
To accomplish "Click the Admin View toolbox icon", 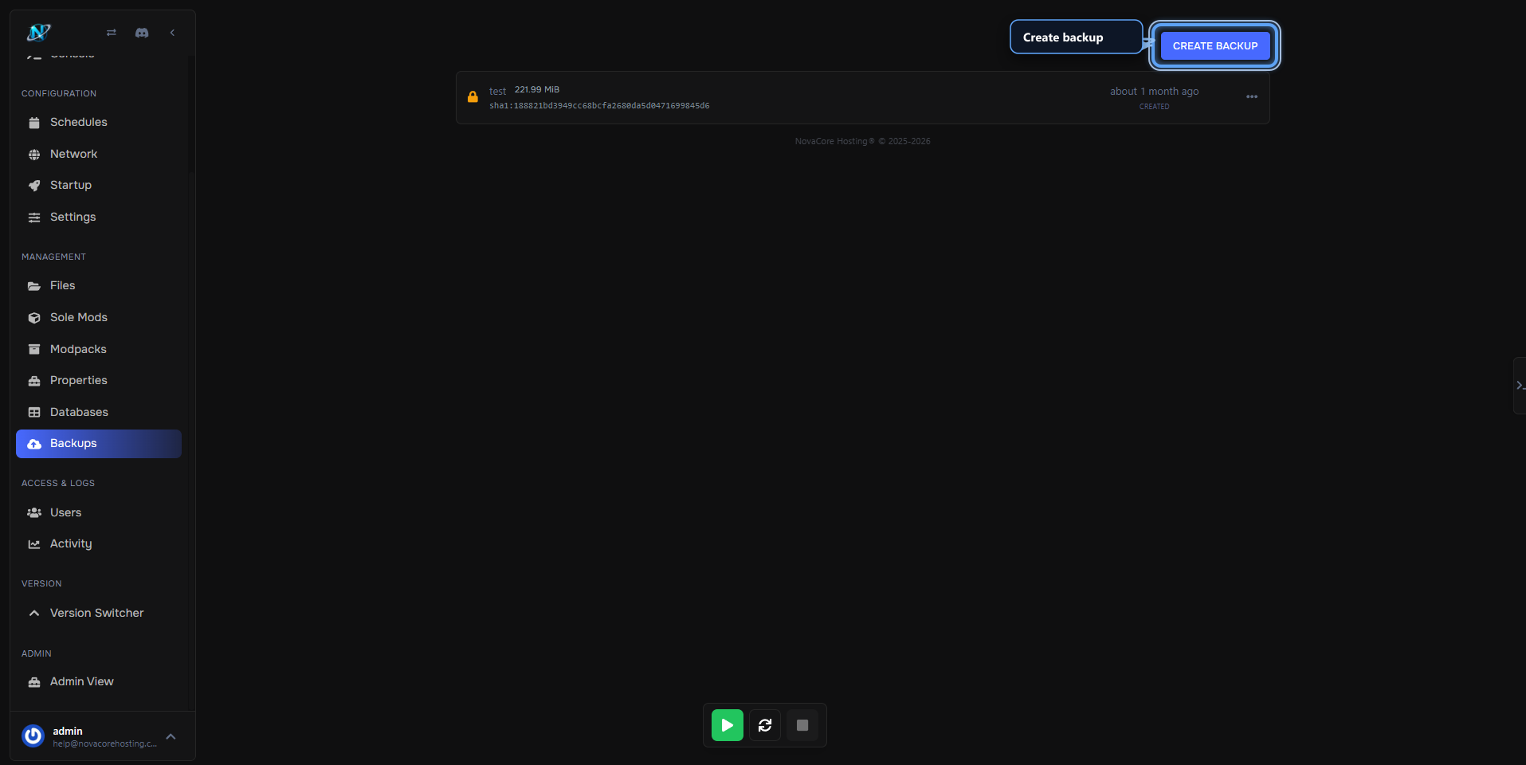I will [x=34, y=682].
